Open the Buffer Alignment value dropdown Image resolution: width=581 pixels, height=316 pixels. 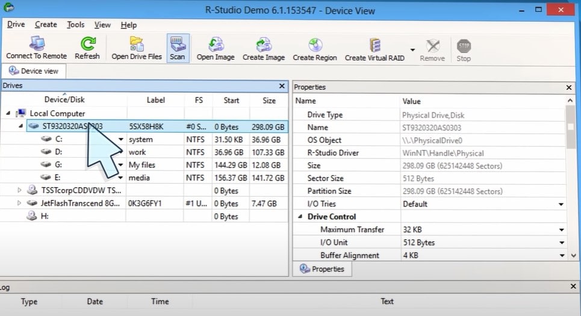pyautogui.click(x=562, y=255)
